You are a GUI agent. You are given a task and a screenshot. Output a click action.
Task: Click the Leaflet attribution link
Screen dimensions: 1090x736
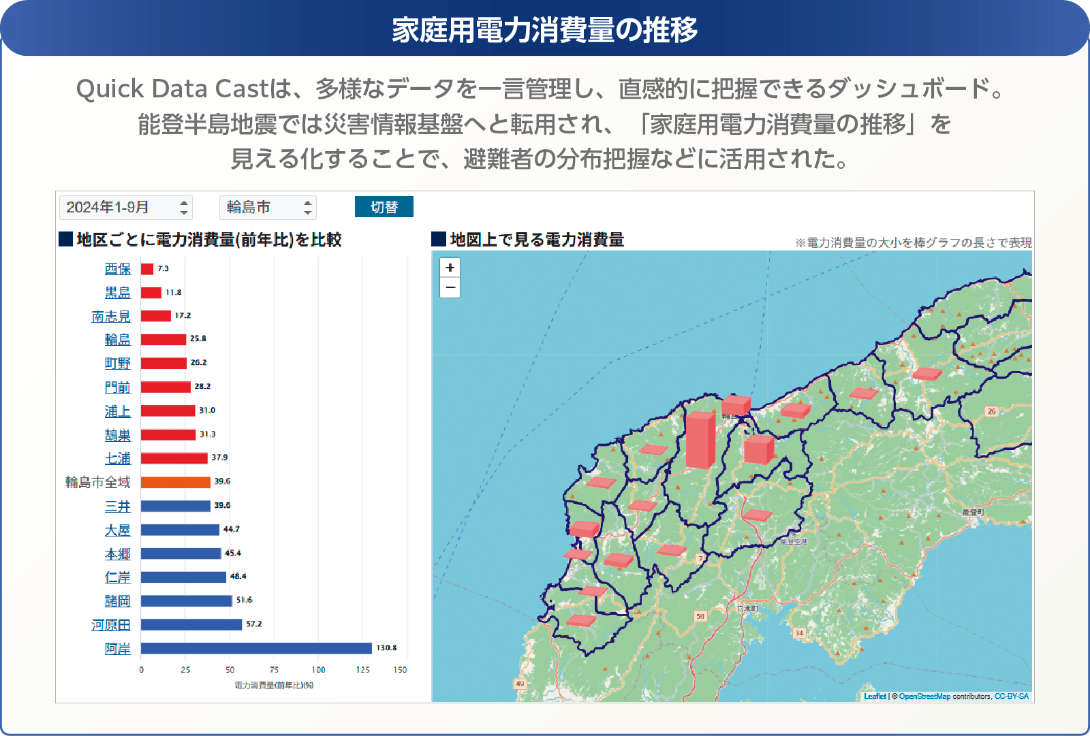click(x=875, y=697)
